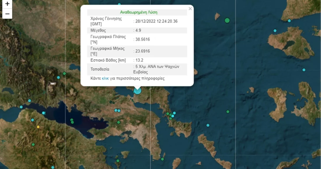Select the "Γεωγραφικό Πλάτος [°N]" label
This screenshot has height=169, width=321.
[108, 39]
